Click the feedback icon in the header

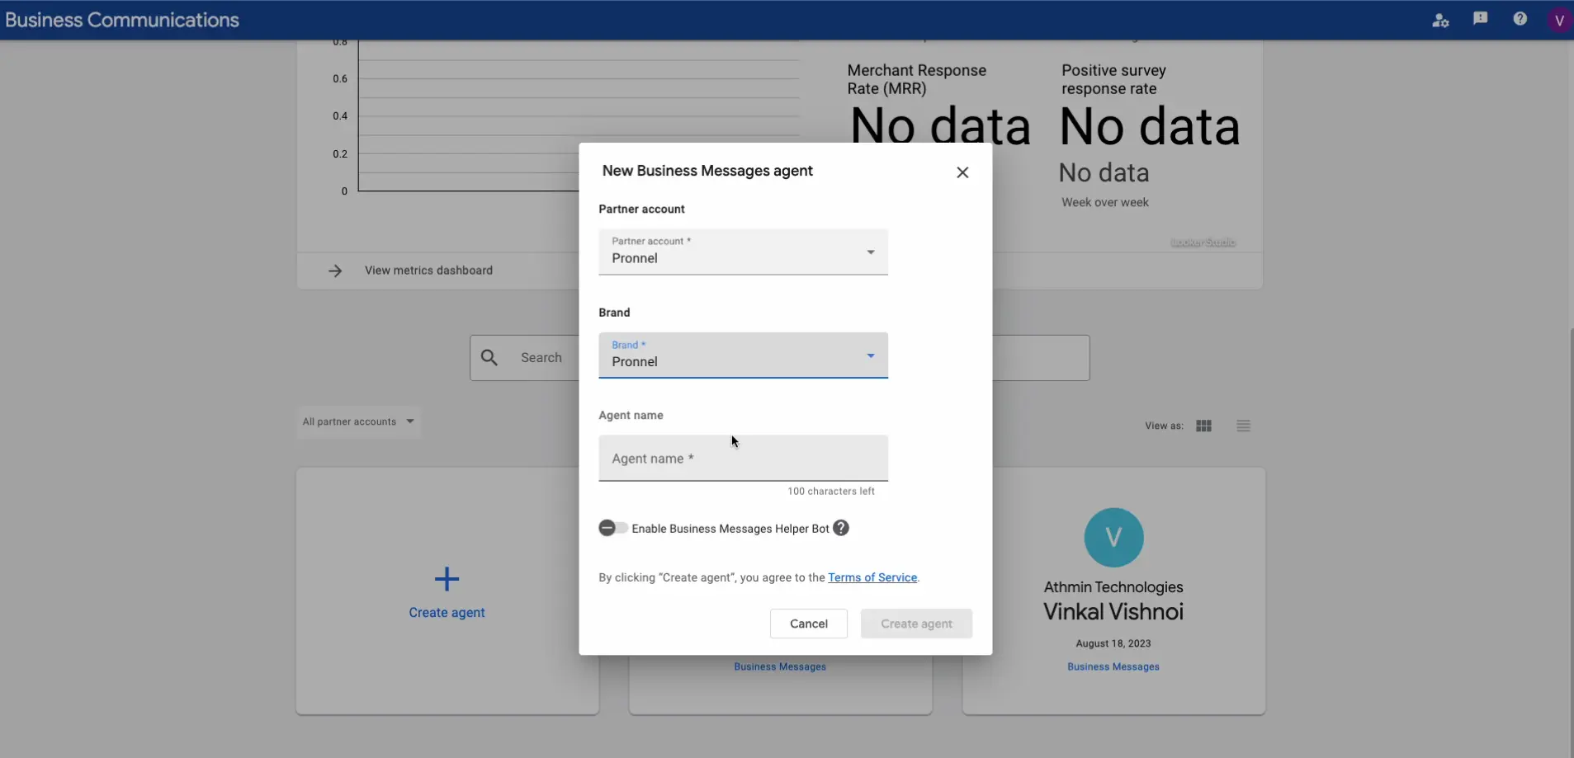click(x=1480, y=19)
